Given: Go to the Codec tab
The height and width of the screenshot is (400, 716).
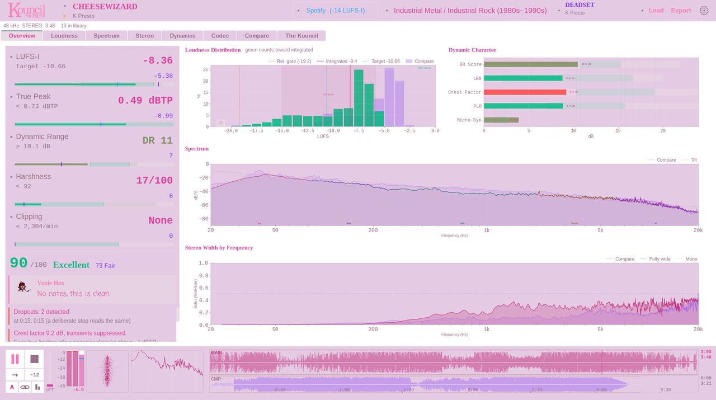Looking at the screenshot, I should (220, 36).
